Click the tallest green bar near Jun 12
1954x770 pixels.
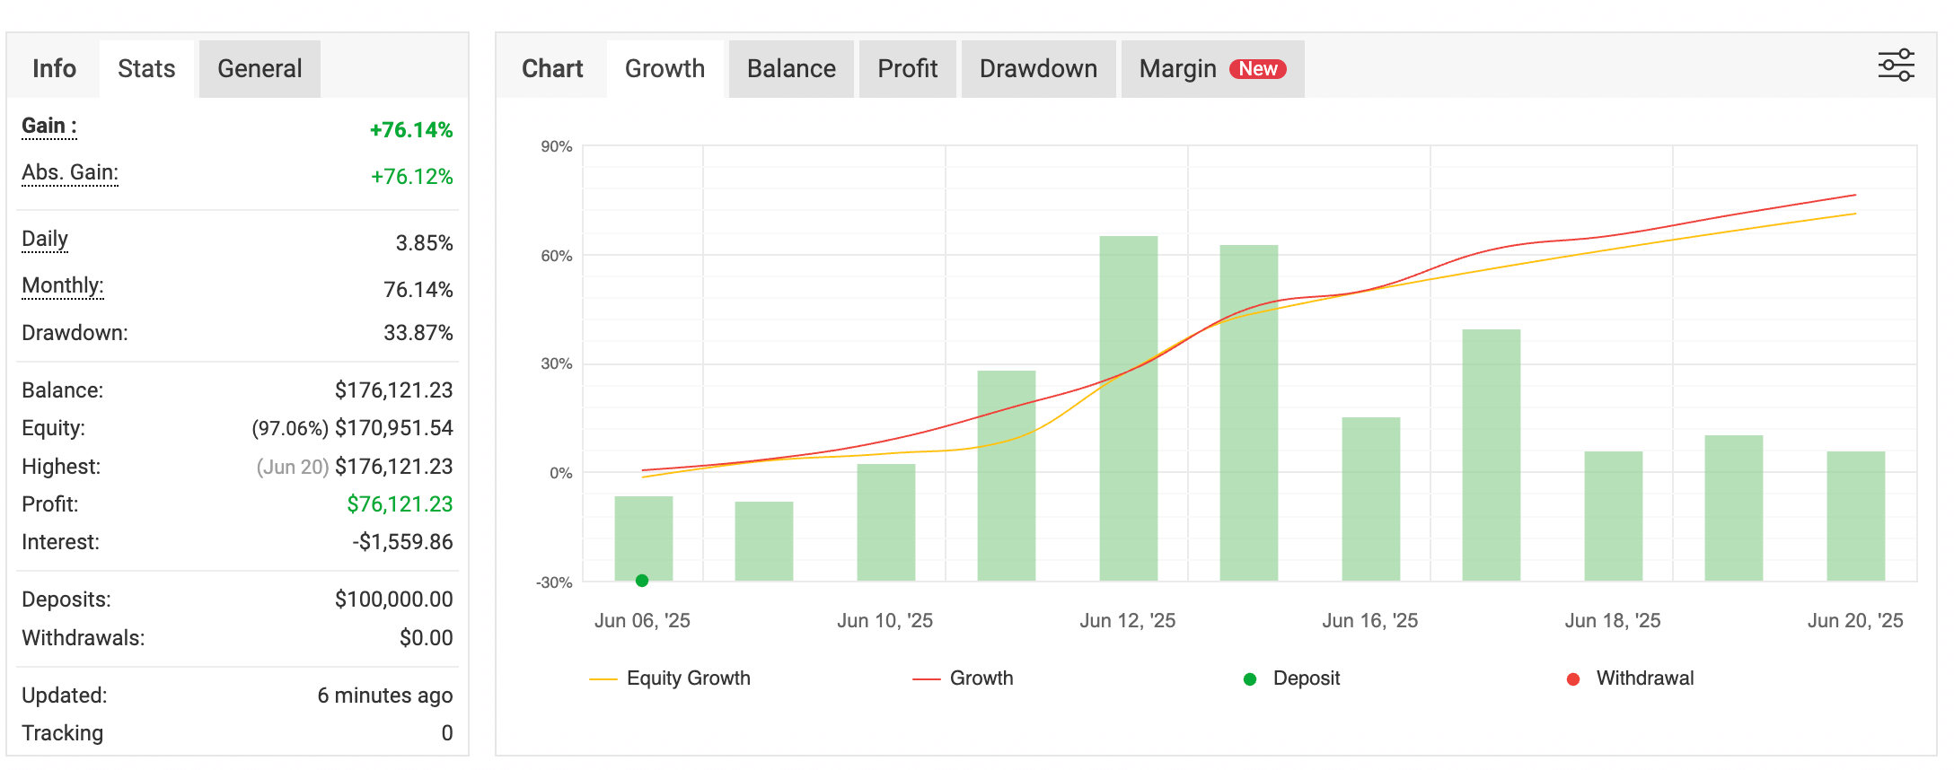(1128, 408)
